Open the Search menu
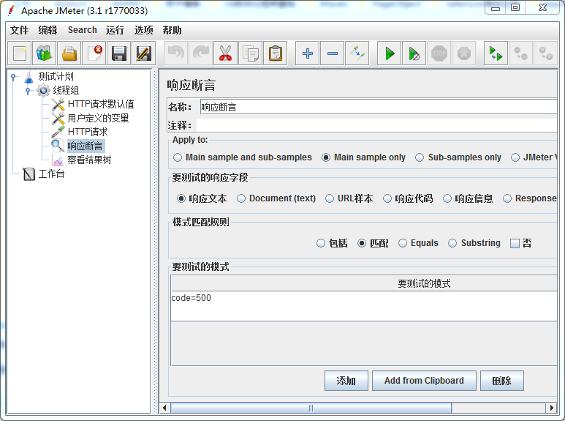This screenshot has height=421, width=565. click(83, 30)
